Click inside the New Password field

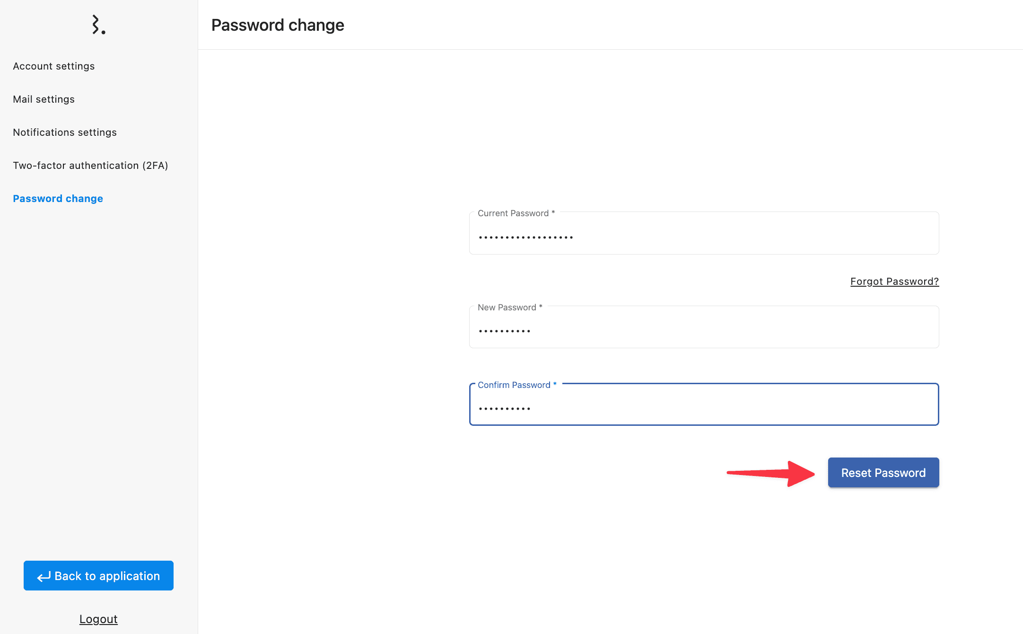(704, 330)
